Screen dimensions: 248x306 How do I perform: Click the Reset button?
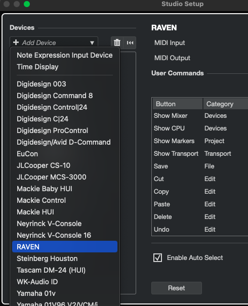[176, 288]
